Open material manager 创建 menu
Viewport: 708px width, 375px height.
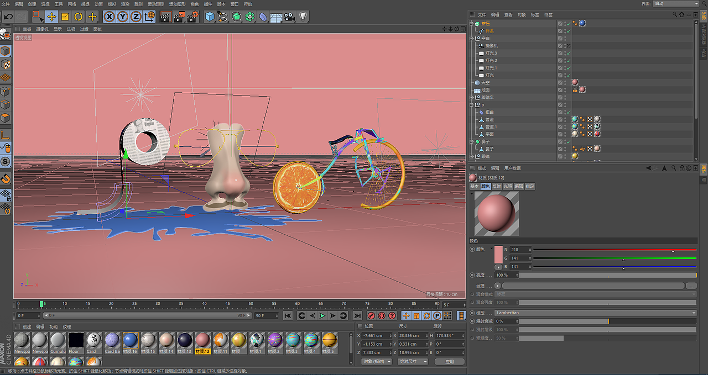27,326
